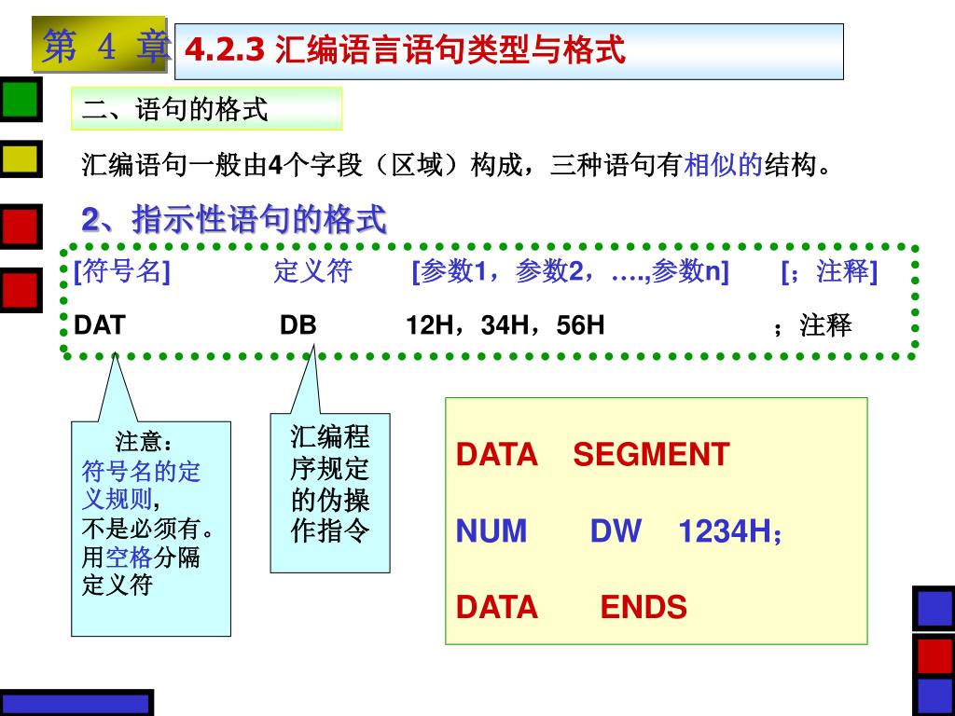Click the '汇编程序规定的伪操作指令' callout
955x716 pixels.
(x=330, y=492)
